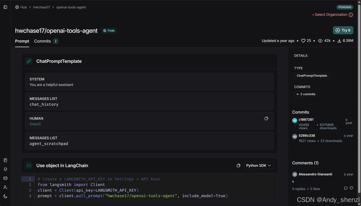This screenshot has width=361, height=206.
Task: Switch to the Commits tab
Action: pyautogui.click(x=46, y=41)
